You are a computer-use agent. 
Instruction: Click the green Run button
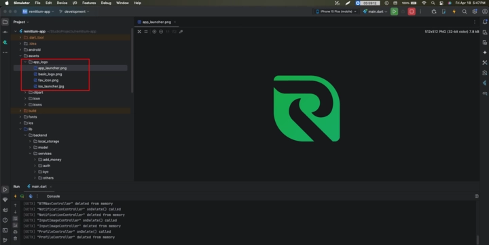pos(394,12)
